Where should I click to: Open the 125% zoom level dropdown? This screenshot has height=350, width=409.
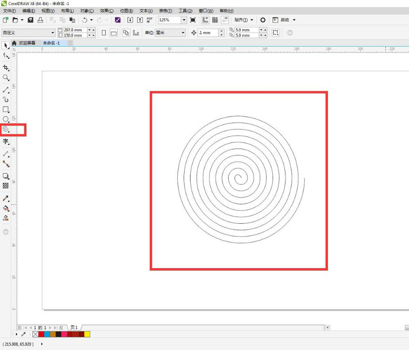(184, 20)
